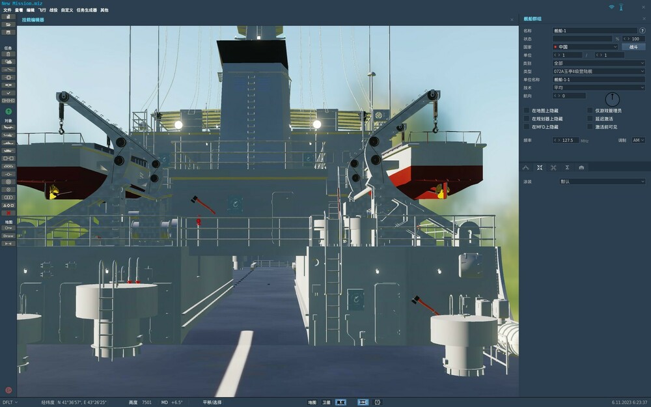
Task: Open the 涂装 livery dropdown showing 默认
Action: click(x=602, y=182)
